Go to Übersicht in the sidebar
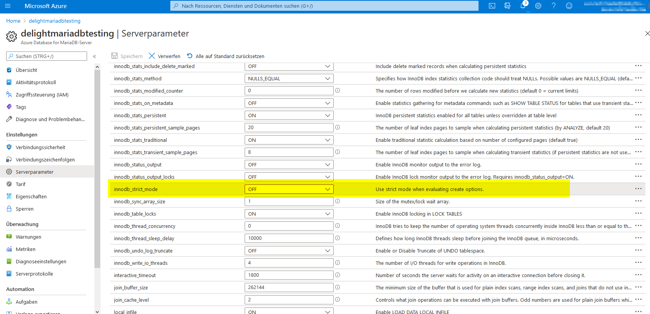650x314 pixels. (x=26, y=70)
